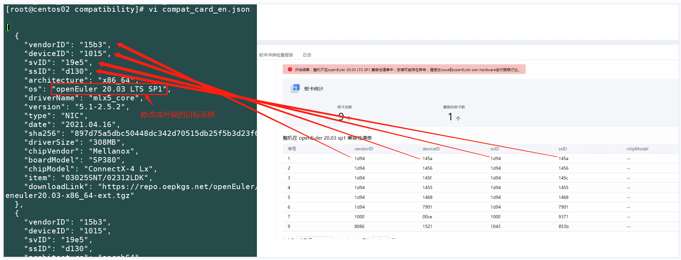Click the svID column header
The height and width of the screenshot is (260, 681).
494,149
